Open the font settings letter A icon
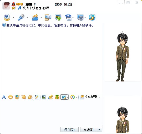This screenshot has height=134, width=142. (x=4, y=97)
